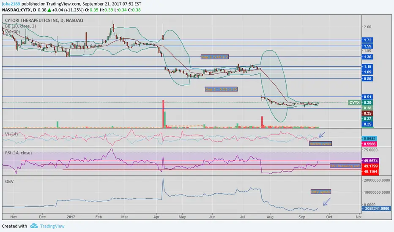This screenshot has height=232, width=394.
Task: Click the OBV indicator label
Action: point(9,181)
